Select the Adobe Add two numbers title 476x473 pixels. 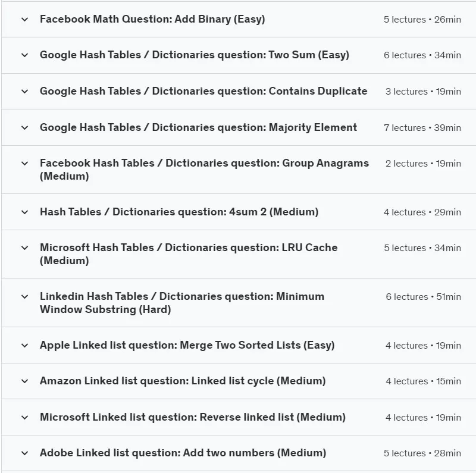(183, 453)
